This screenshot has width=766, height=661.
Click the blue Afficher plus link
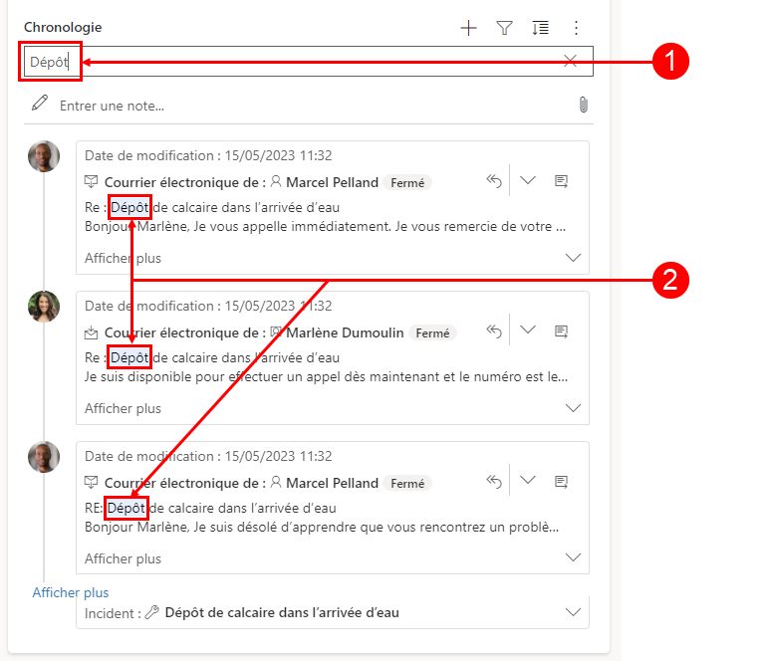coord(71,592)
